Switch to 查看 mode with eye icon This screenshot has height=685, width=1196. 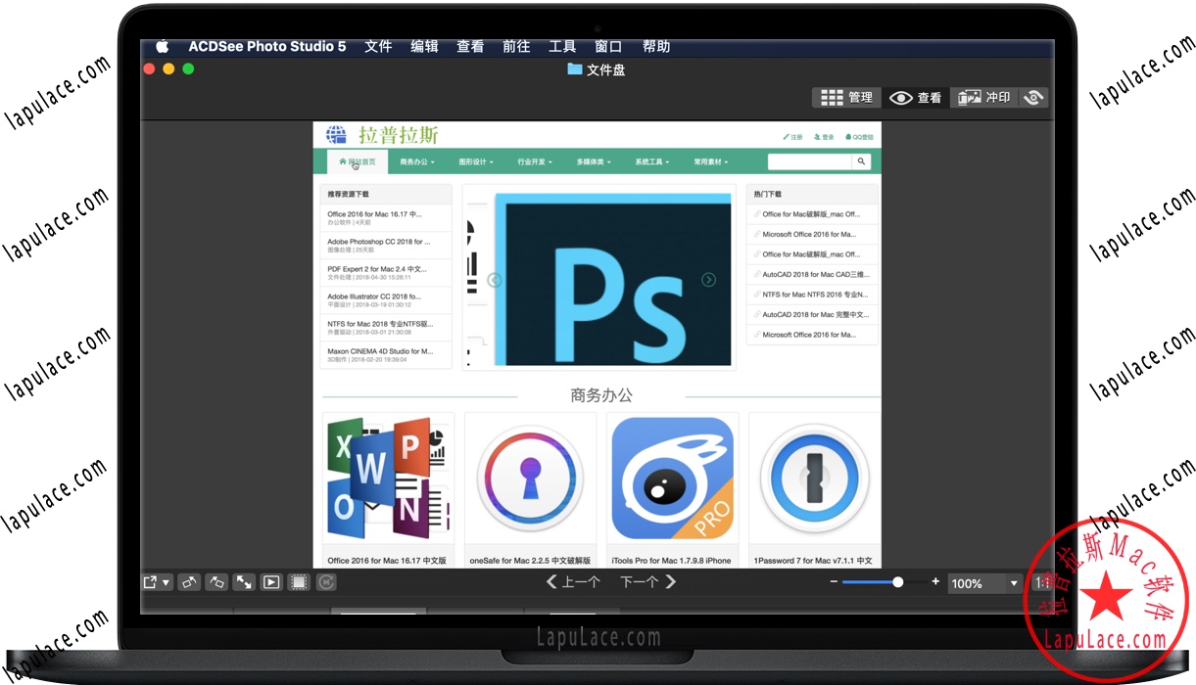point(915,98)
